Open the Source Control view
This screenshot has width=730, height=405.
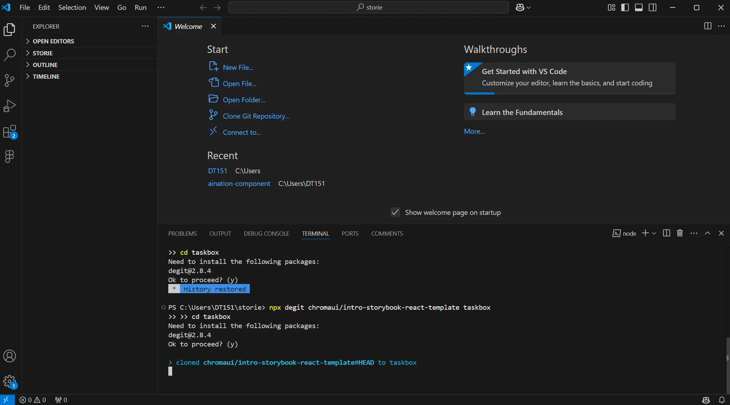pos(10,80)
